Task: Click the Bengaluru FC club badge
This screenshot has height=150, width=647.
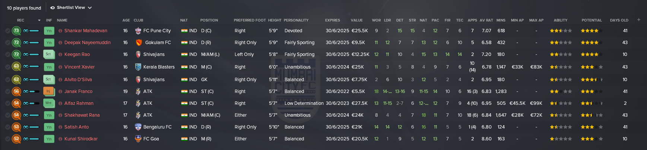Action: point(138,127)
